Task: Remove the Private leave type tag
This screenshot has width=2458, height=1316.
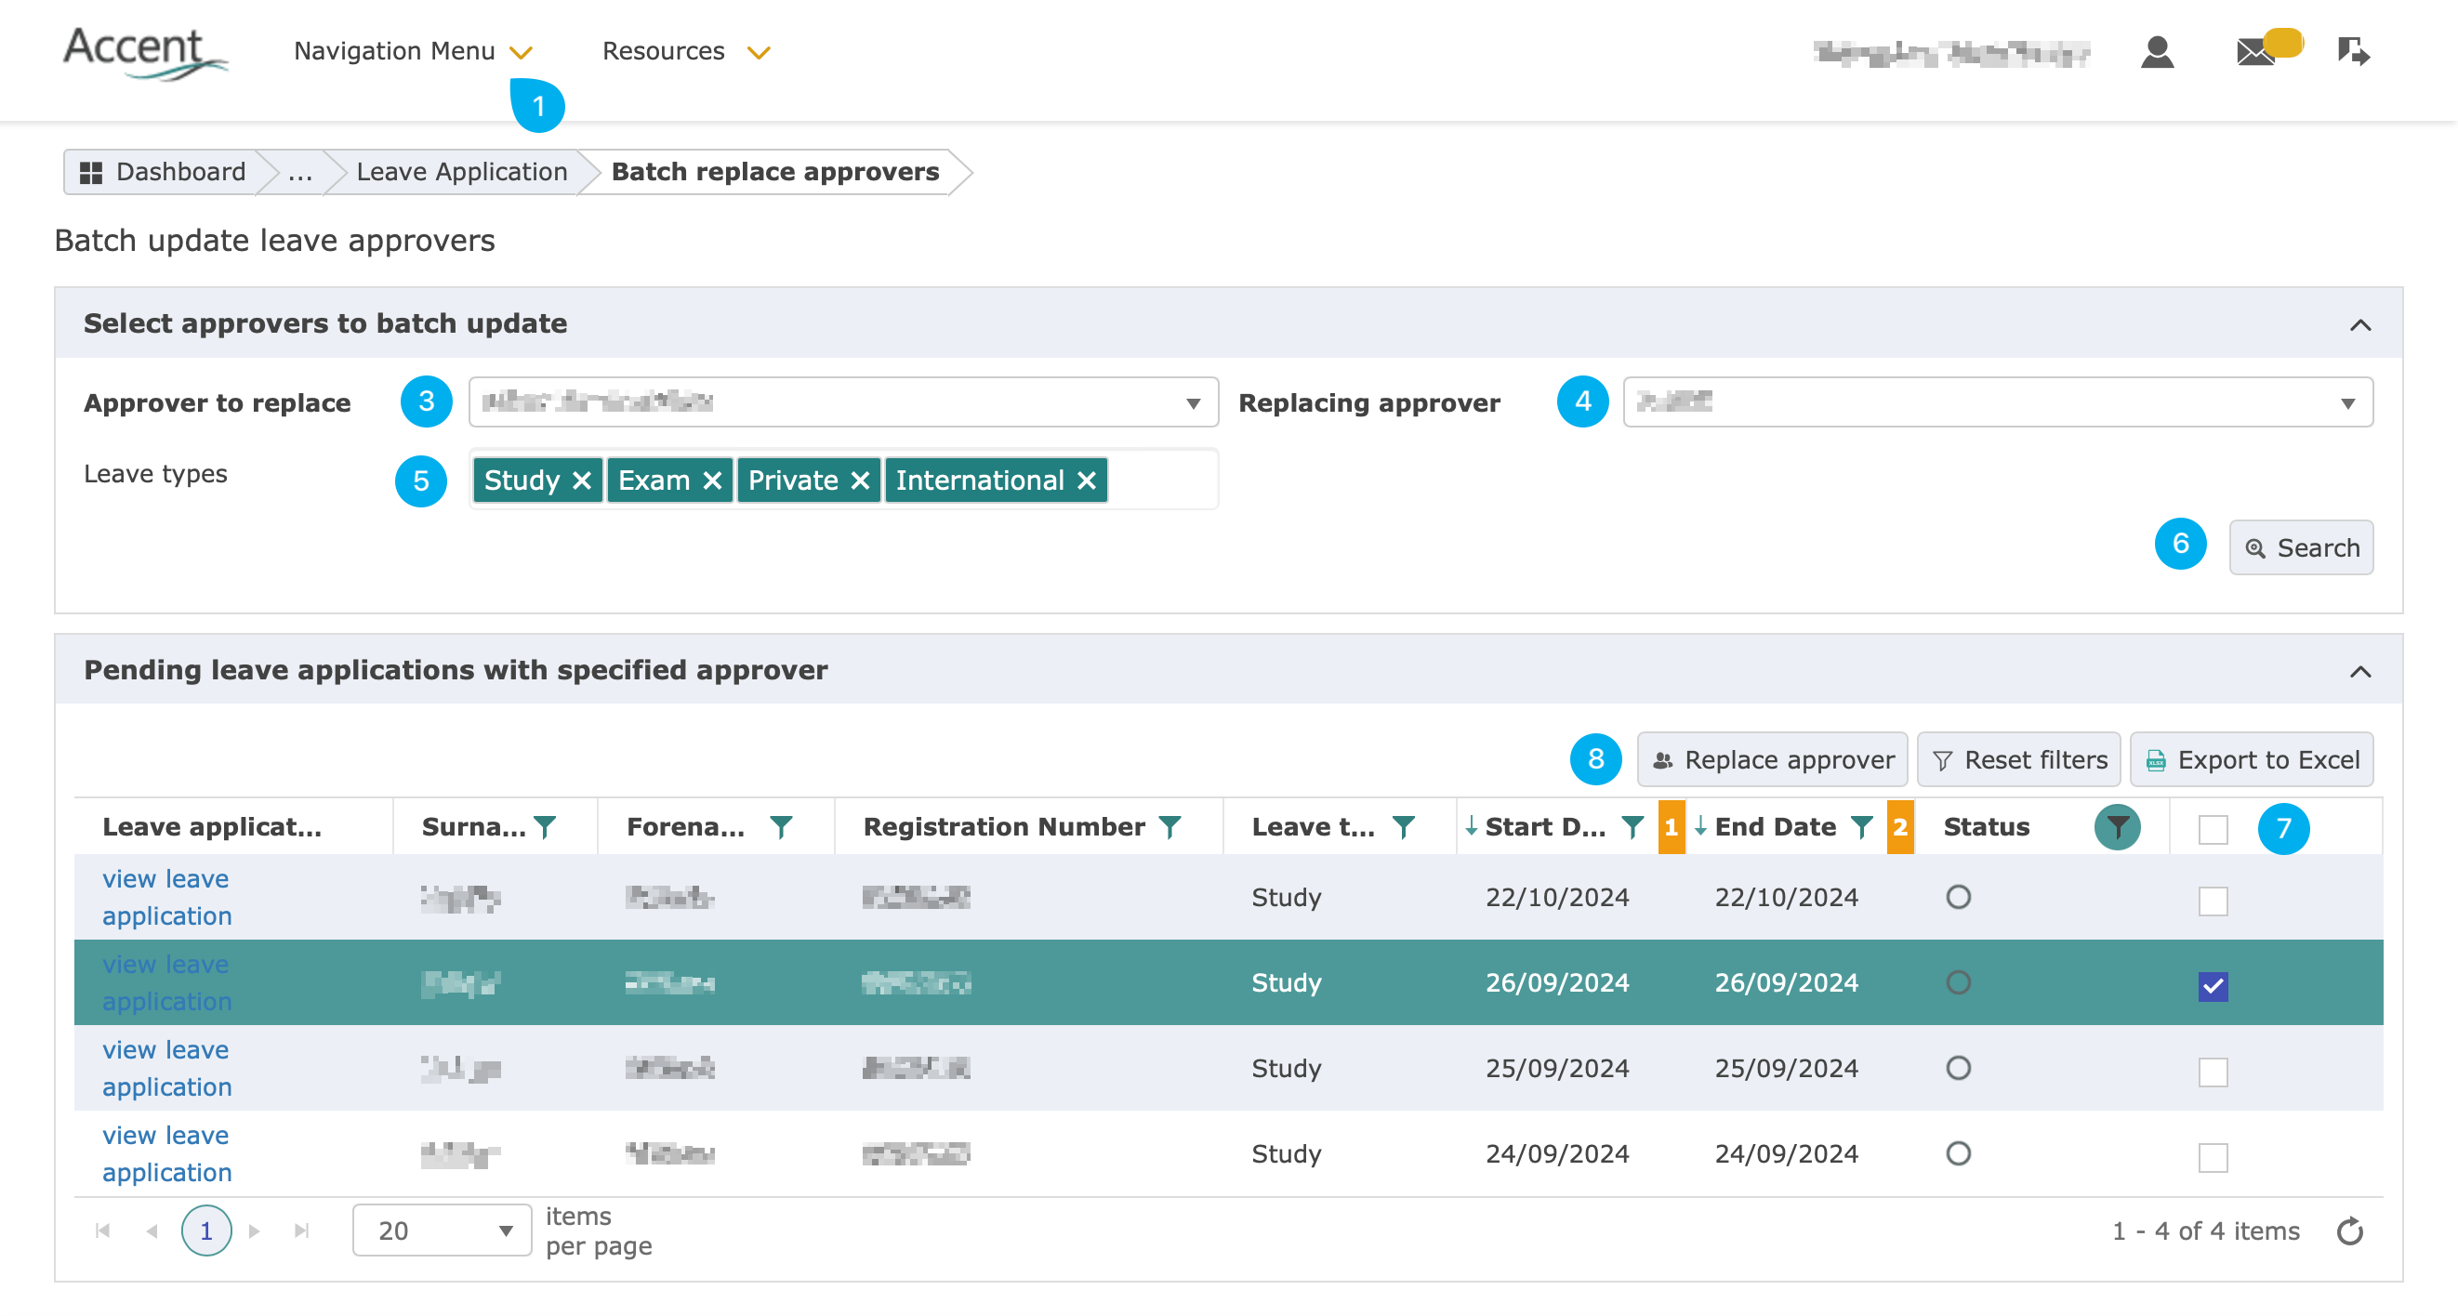Action: (x=860, y=480)
